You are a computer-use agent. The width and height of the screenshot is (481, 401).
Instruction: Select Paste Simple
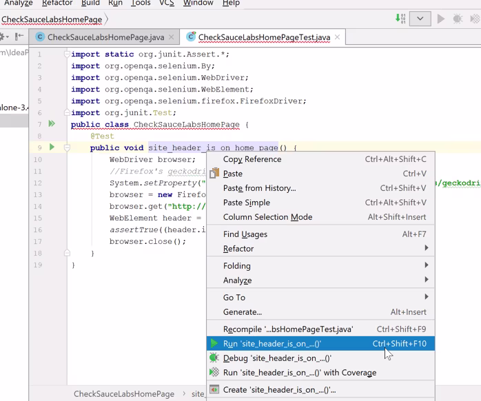pyautogui.click(x=320, y=203)
